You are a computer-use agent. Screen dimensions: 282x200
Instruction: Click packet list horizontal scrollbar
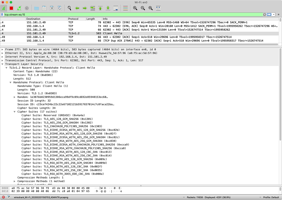[158, 44]
